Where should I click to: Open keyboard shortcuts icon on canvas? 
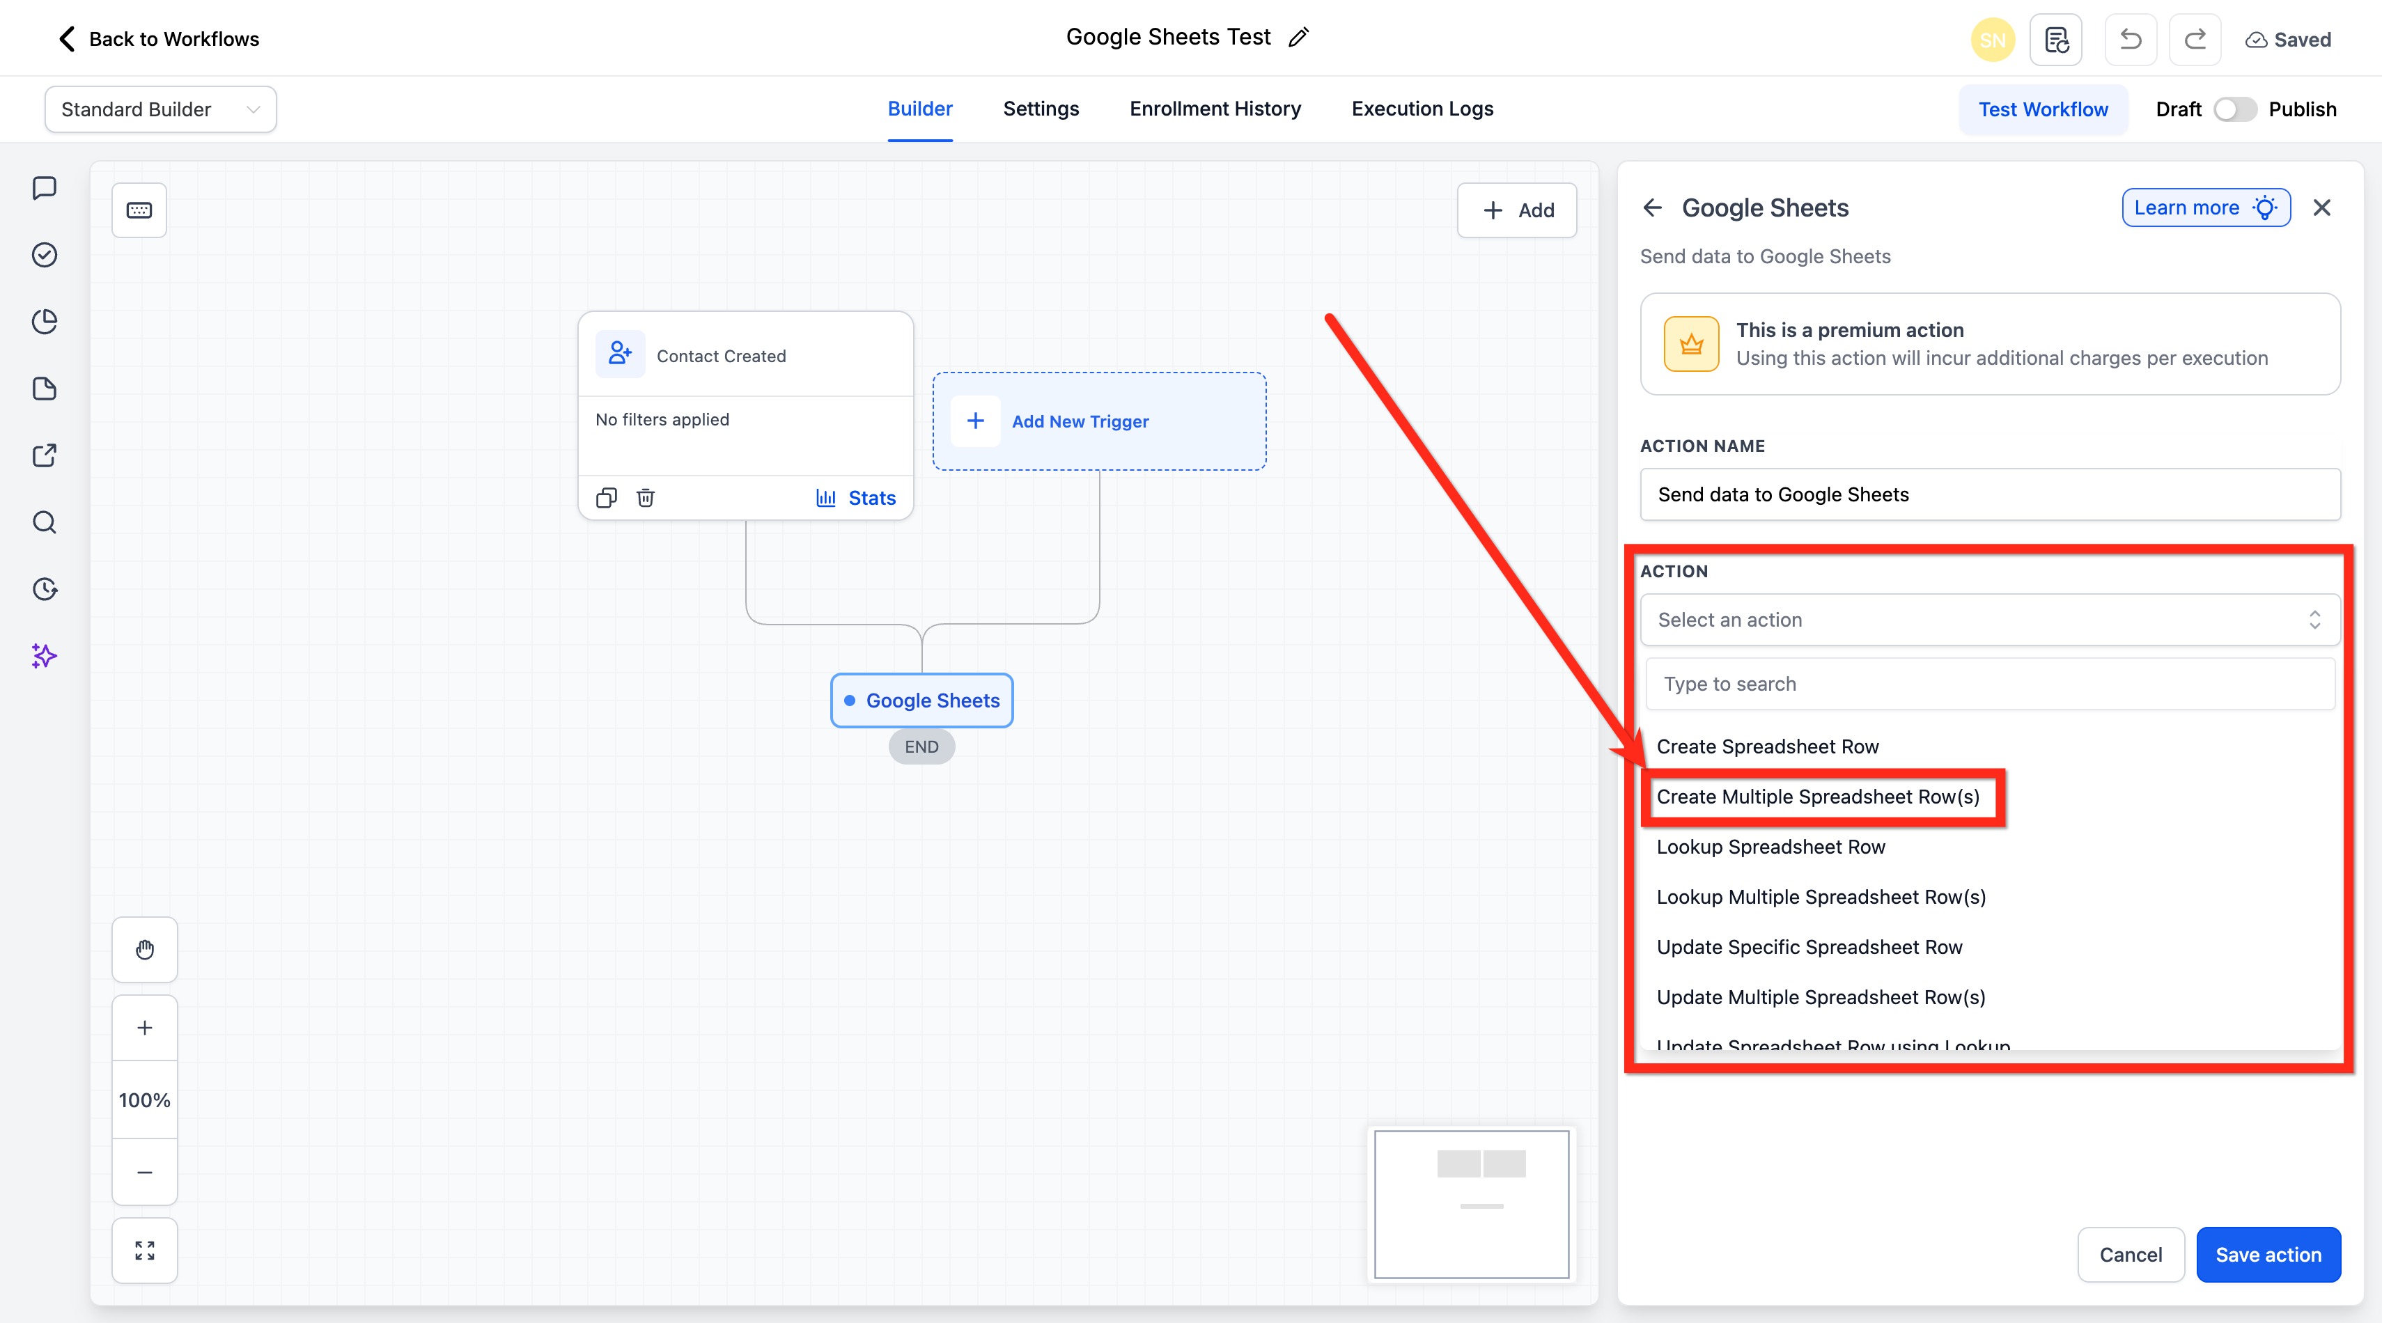[x=139, y=210]
